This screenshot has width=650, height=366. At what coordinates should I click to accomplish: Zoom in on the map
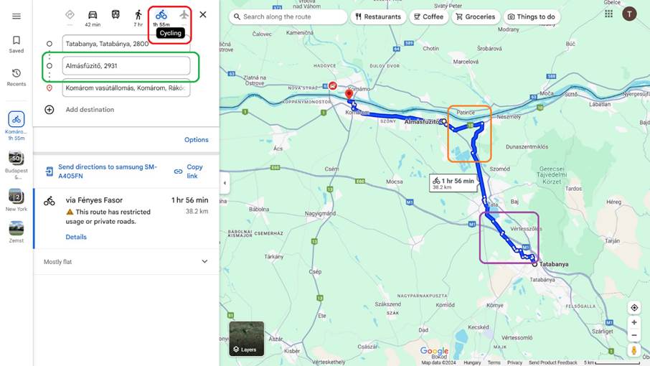pos(633,322)
